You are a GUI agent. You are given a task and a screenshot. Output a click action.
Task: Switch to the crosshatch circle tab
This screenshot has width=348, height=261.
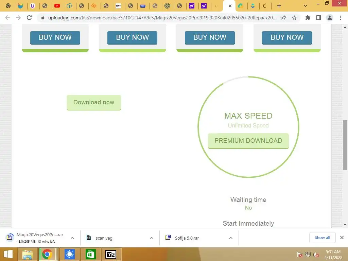point(167,6)
